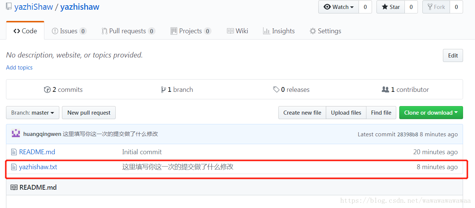This screenshot has height=208, width=475.
Task: View the 1 contributor list
Action: click(405, 90)
